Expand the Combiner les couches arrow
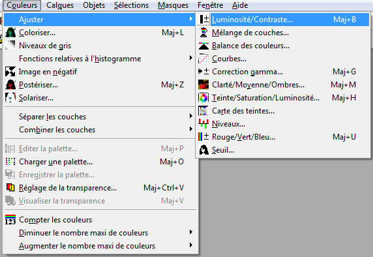373x257 pixels. pos(191,129)
